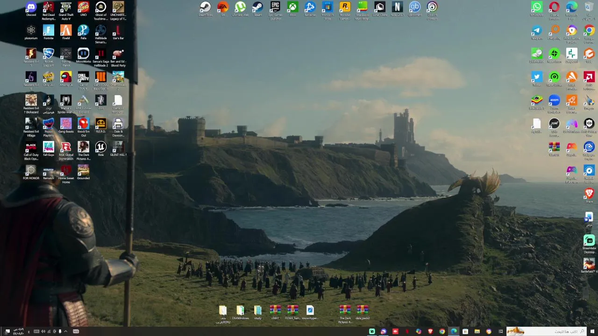Open ARK Survival Evolved shortcut

(x=83, y=104)
